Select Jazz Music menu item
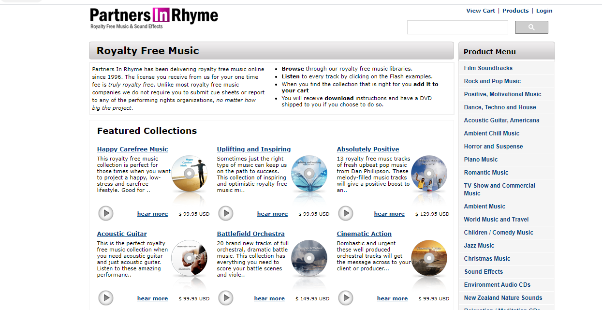Screen dimensions: 602x310 (x=506, y=246)
